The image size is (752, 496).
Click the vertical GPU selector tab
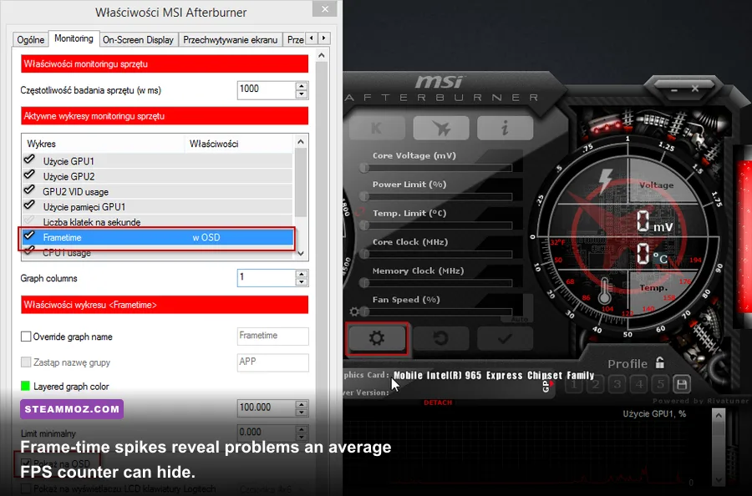click(546, 387)
